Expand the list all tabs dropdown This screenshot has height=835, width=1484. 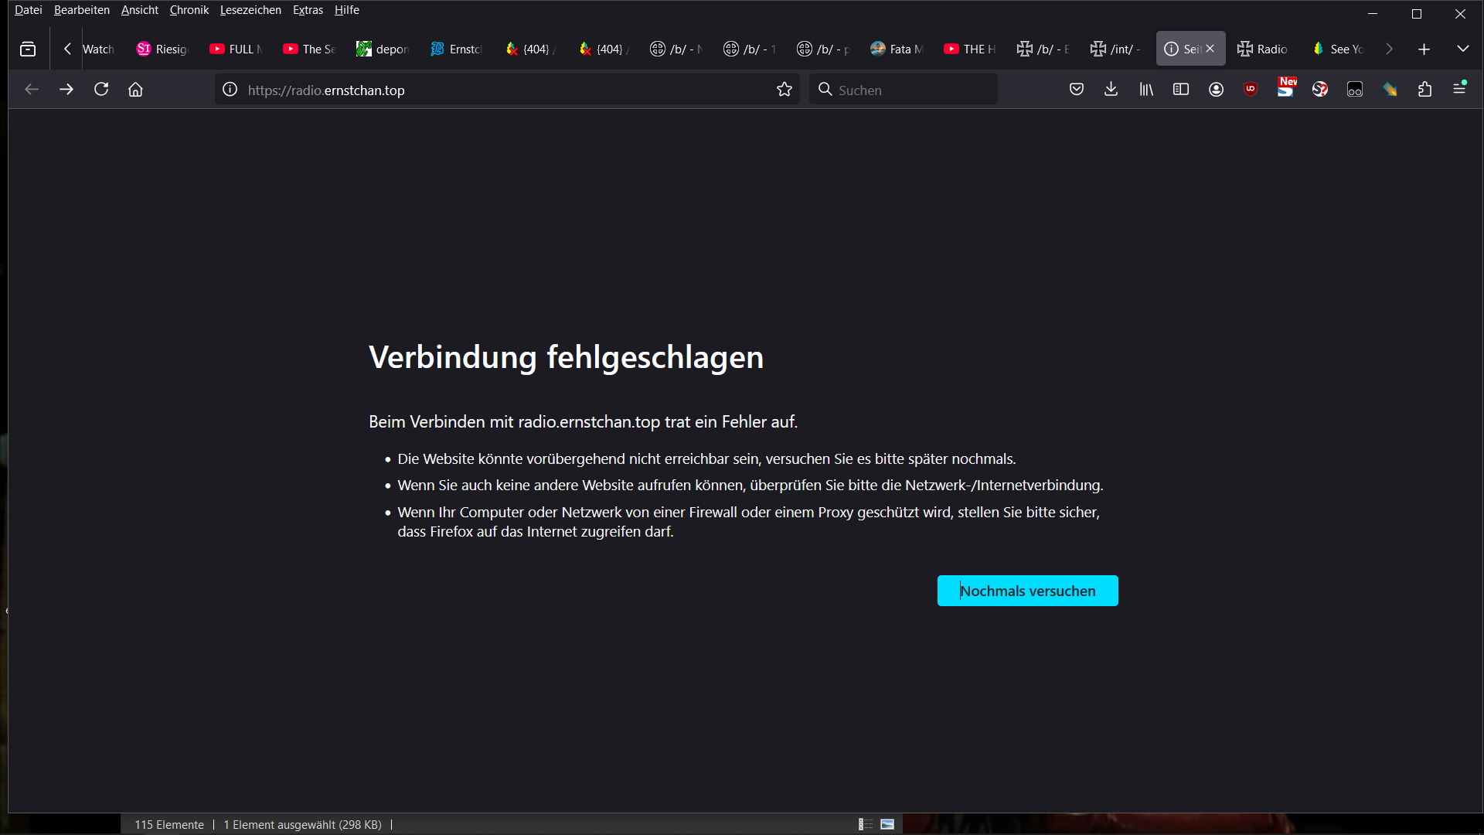pyautogui.click(x=1462, y=49)
